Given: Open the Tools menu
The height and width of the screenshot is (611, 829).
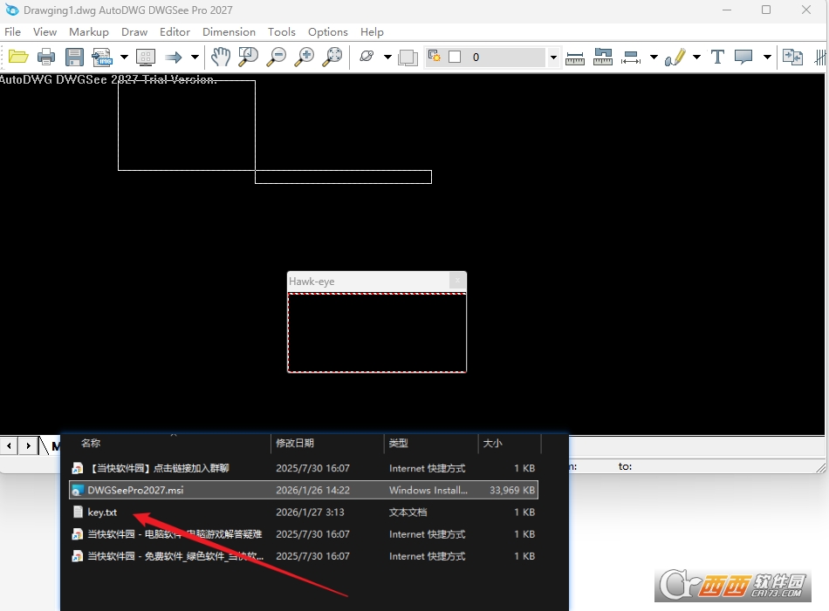Looking at the screenshot, I should click(282, 31).
